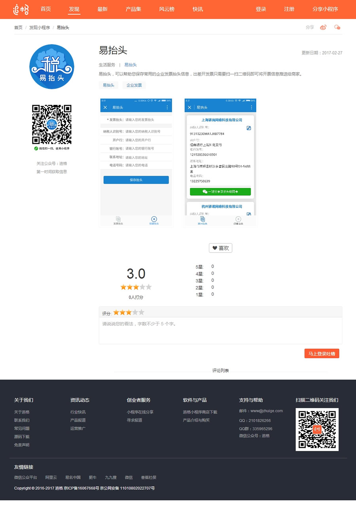Set rating to one star in 评分
The height and width of the screenshot is (506, 356).
click(x=116, y=312)
